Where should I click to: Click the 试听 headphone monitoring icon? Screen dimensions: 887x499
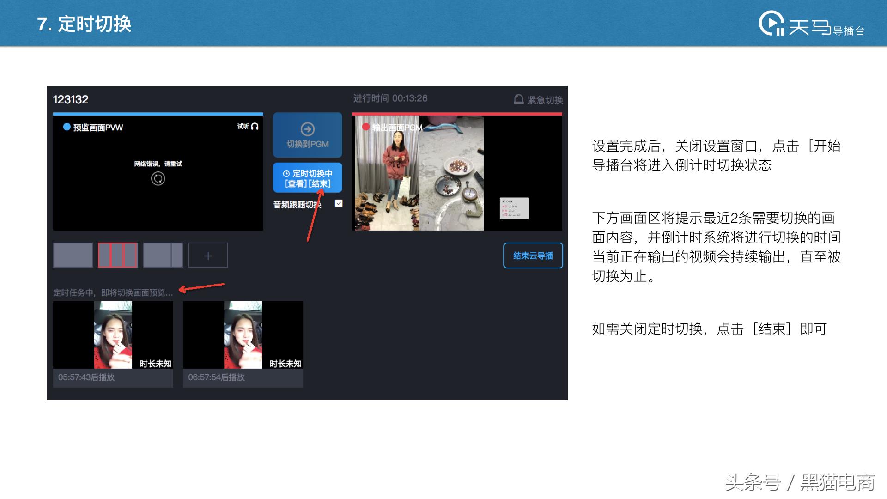tap(255, 127)
